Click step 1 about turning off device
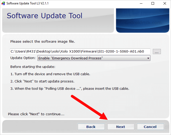 [x=50, y=74]
